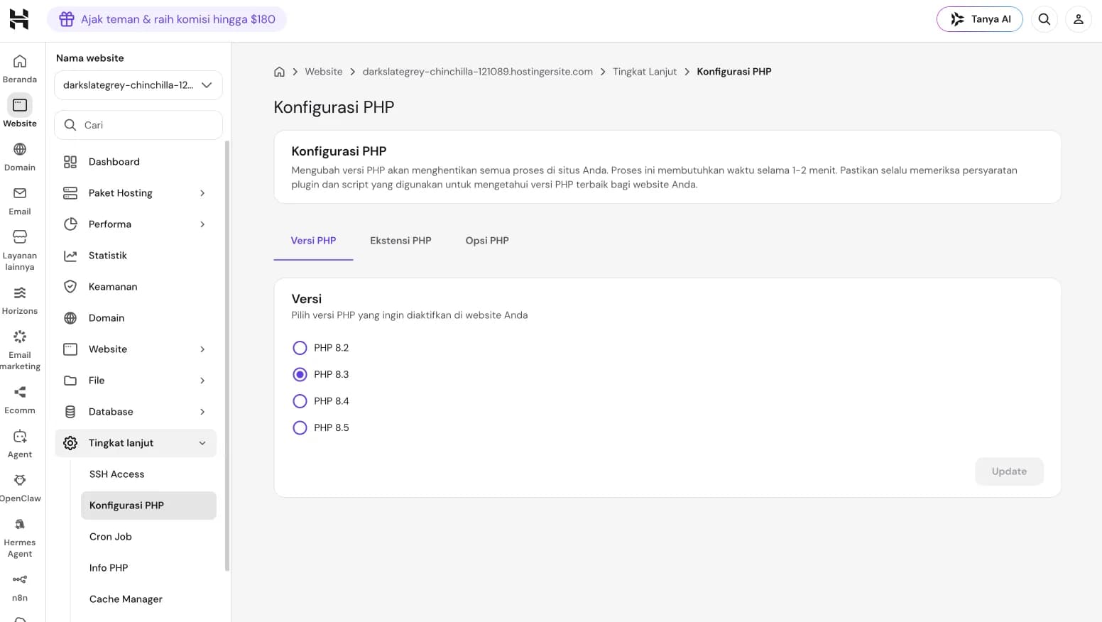This screenshot has width=1102, height=622.
Task: Open Beranda home icon in left rail
Action: coord(20,61)
